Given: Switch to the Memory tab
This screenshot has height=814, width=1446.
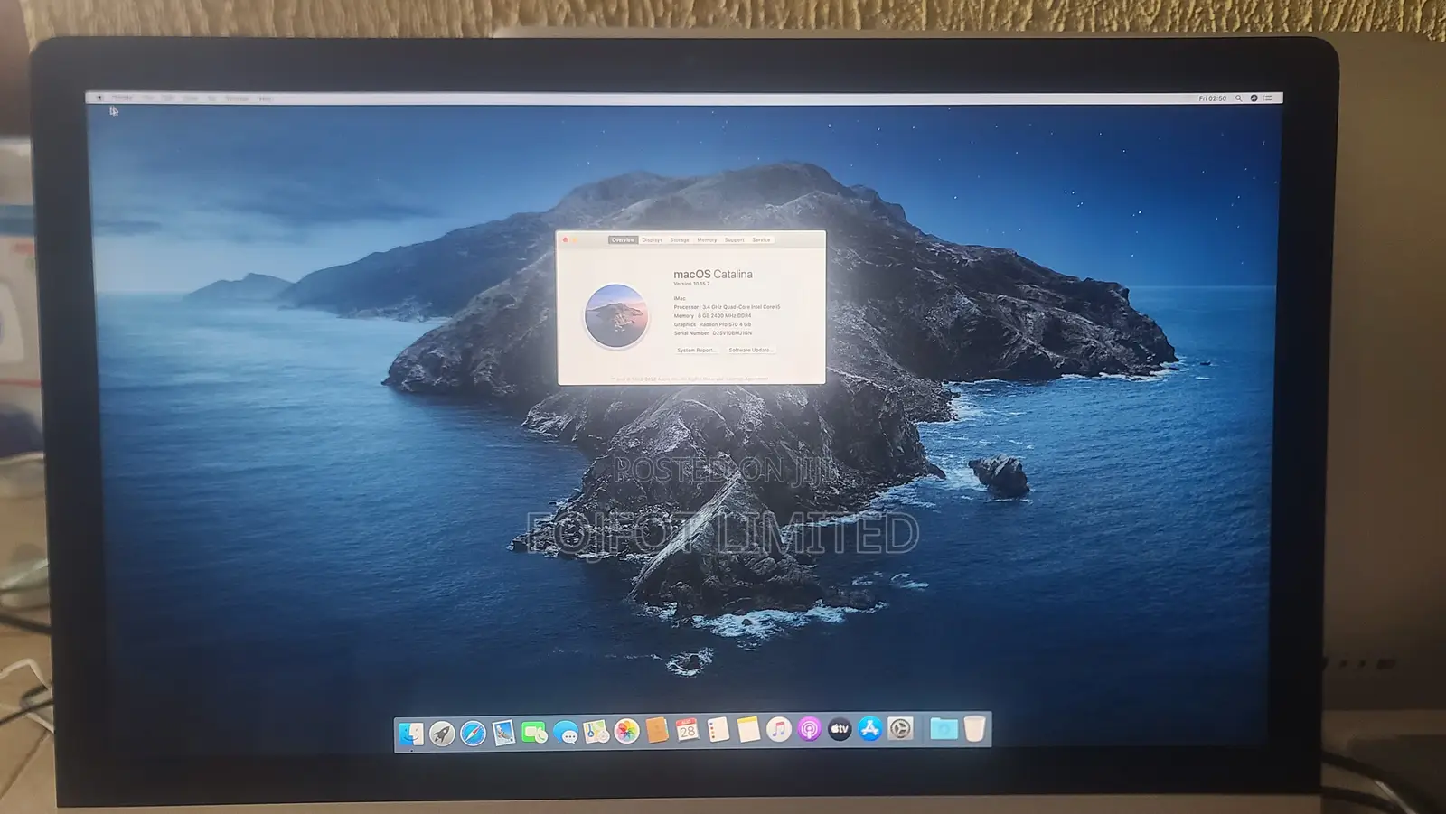Looking at the screenshot, I should [707, 240].
